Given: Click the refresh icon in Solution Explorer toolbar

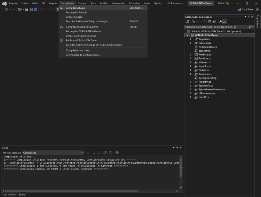Looking at the screenshot, I should pyautogui.click(x=205, y=22).
